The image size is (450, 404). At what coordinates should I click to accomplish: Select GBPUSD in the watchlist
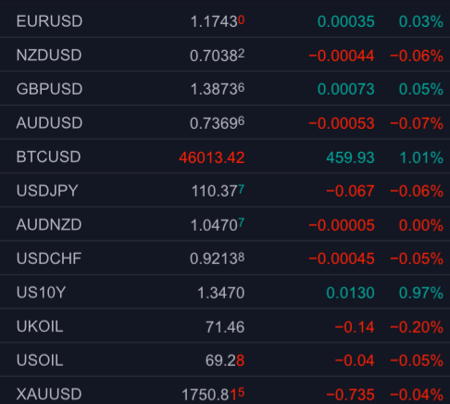coord(225,89)
